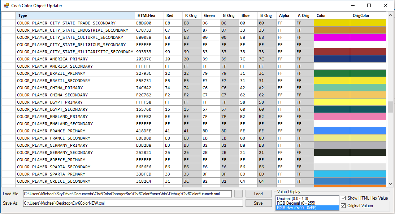Click Green cell in the COLOR_PLAYER_FRANCE_PRIMARY row
Viewport: 395px width, 214px height.
(210, 131)
